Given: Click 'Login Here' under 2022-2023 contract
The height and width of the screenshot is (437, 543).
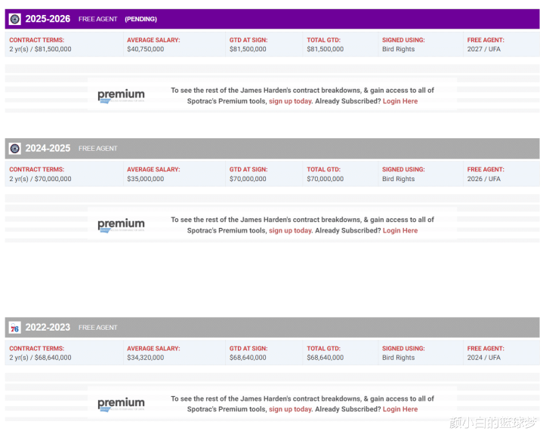Looking at the screenshot, I should click(400, 409).
